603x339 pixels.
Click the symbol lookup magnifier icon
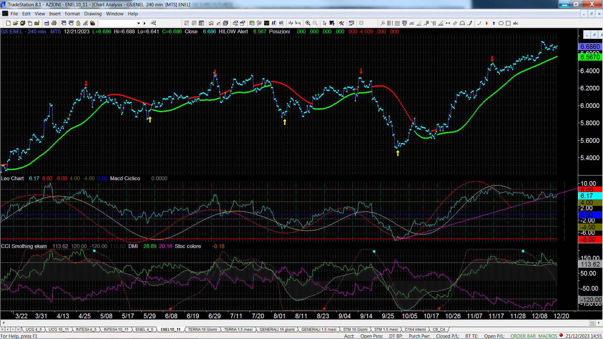click(153, 23)
